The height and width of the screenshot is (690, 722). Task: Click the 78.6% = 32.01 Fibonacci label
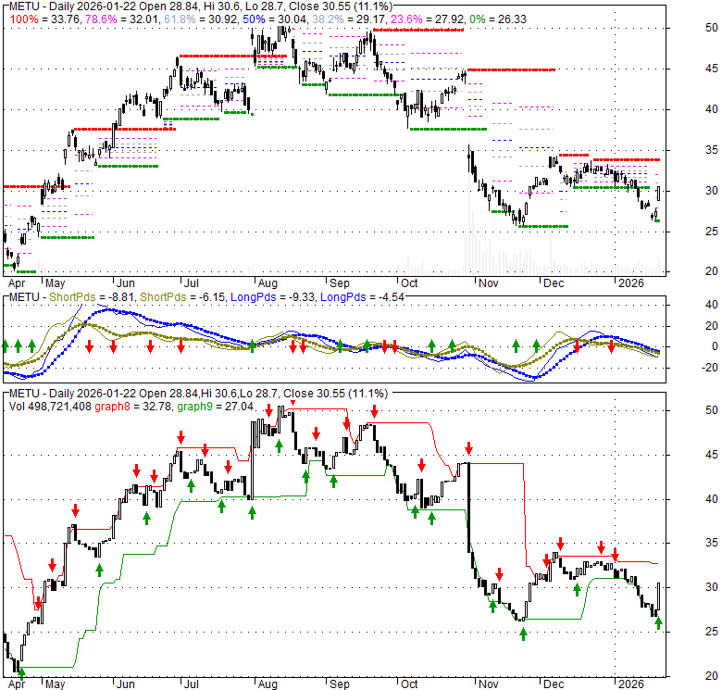pos(121,19)
